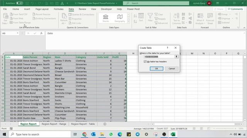This screenshot has height=138, width=247.
Task: Select the Stocks data type
Action: point(105,18)
